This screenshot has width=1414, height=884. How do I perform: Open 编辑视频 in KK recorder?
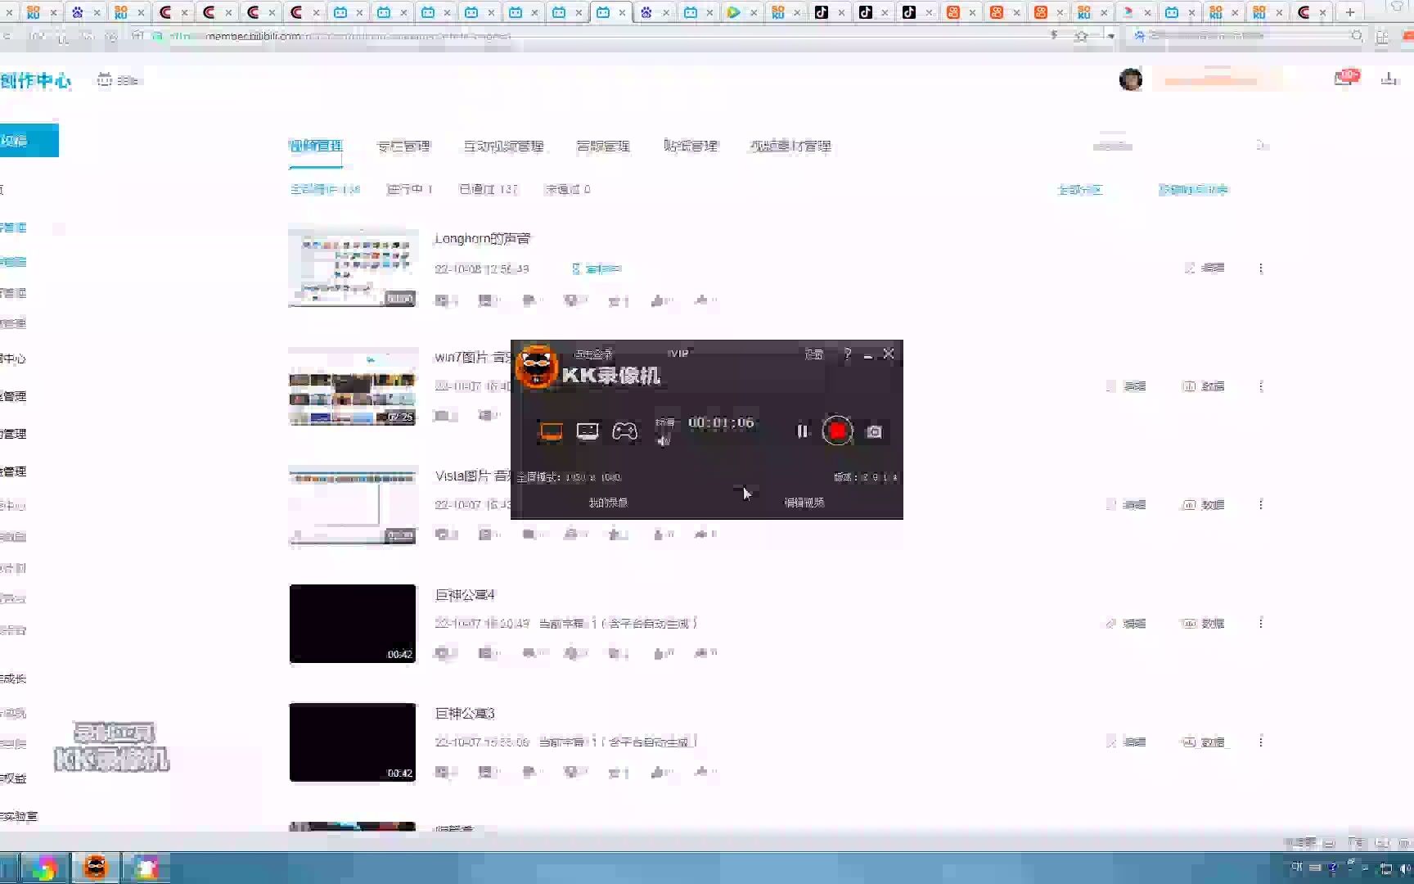coord(804,502)
